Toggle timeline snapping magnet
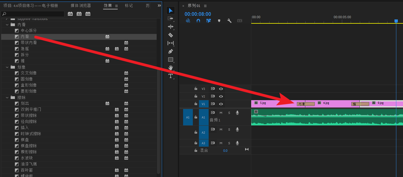Screen dimensions: 403x177 tap(198, 21)
